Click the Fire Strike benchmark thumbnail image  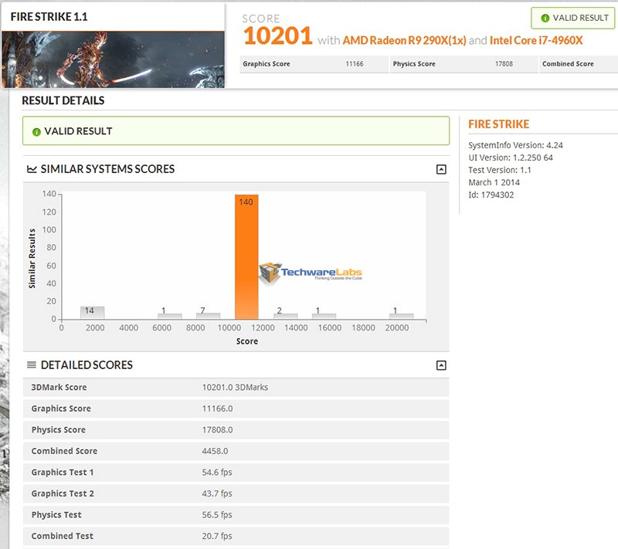pos(113,59)
